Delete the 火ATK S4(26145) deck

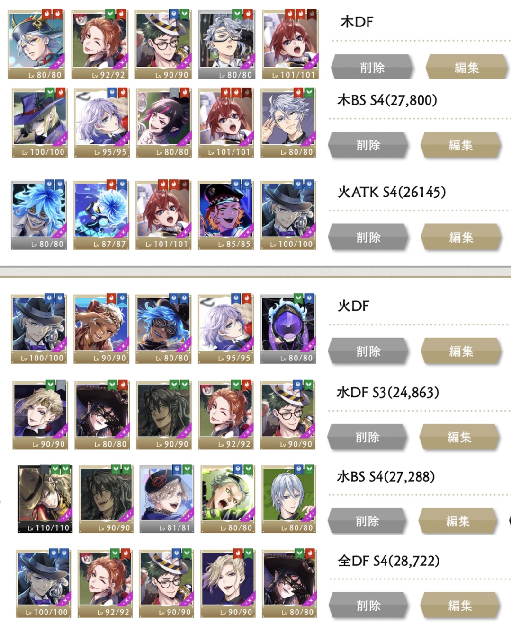click(x=368, y=237)
